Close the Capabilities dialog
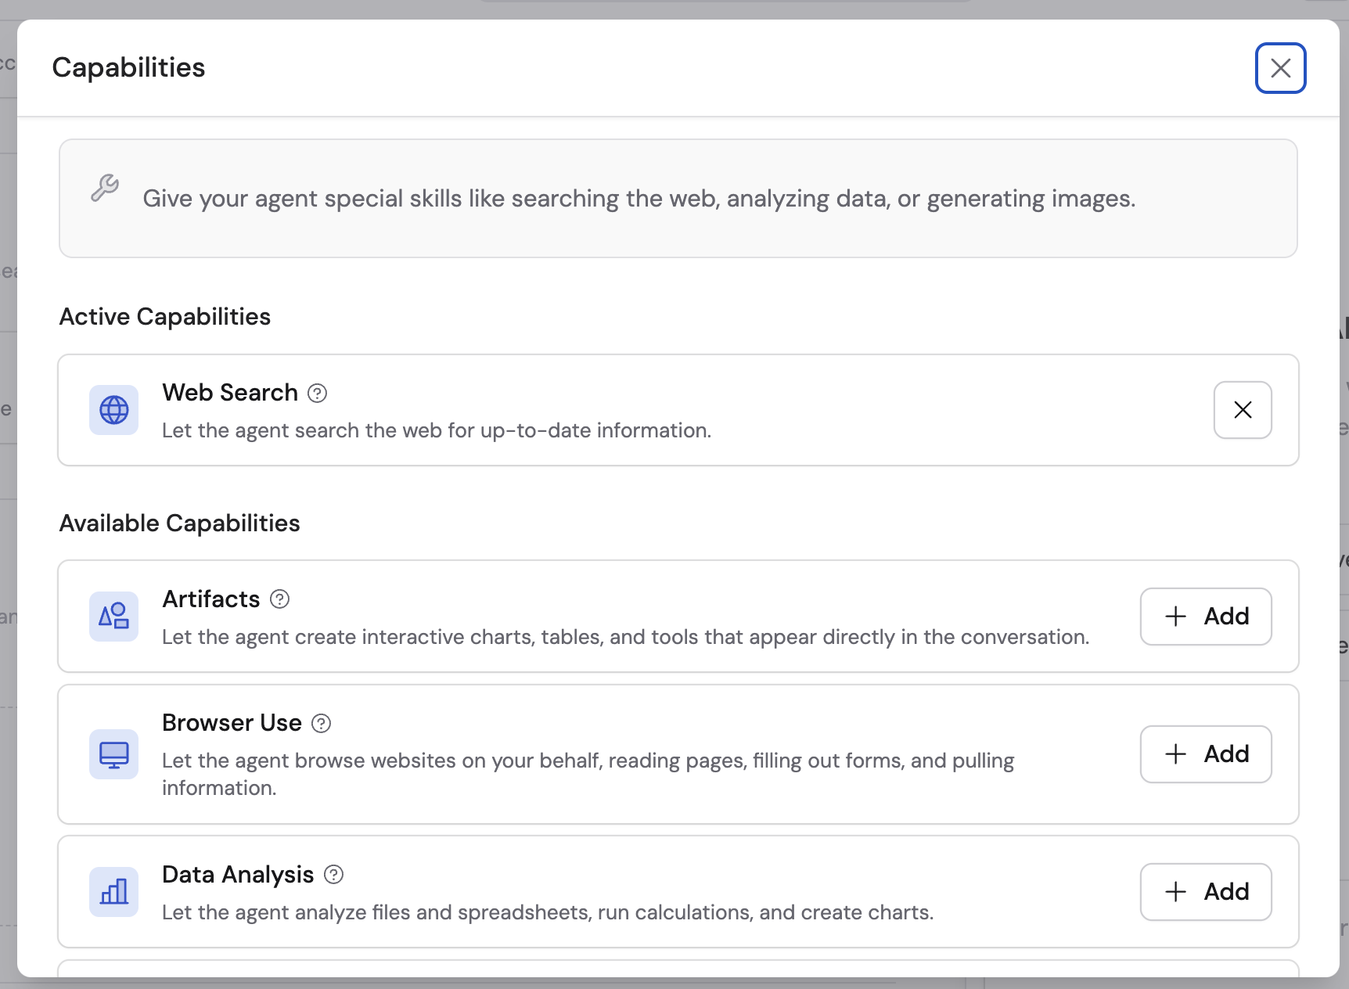1349x989 pixels. click(x=1281, y=68)
